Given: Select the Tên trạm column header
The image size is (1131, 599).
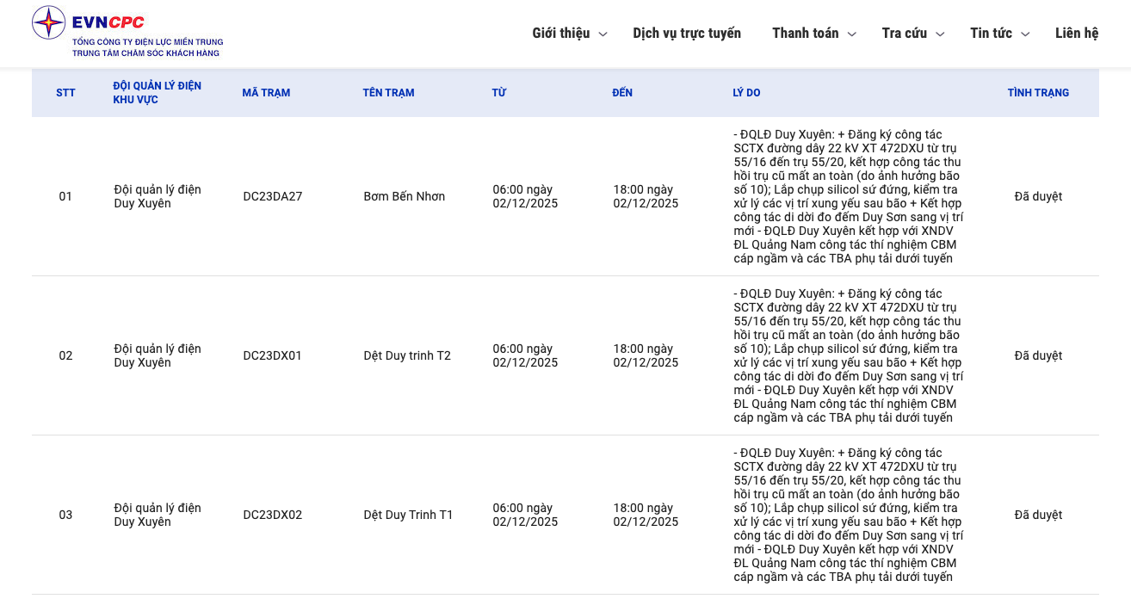Looking at the screenshot, I should [x=388, y=93].
